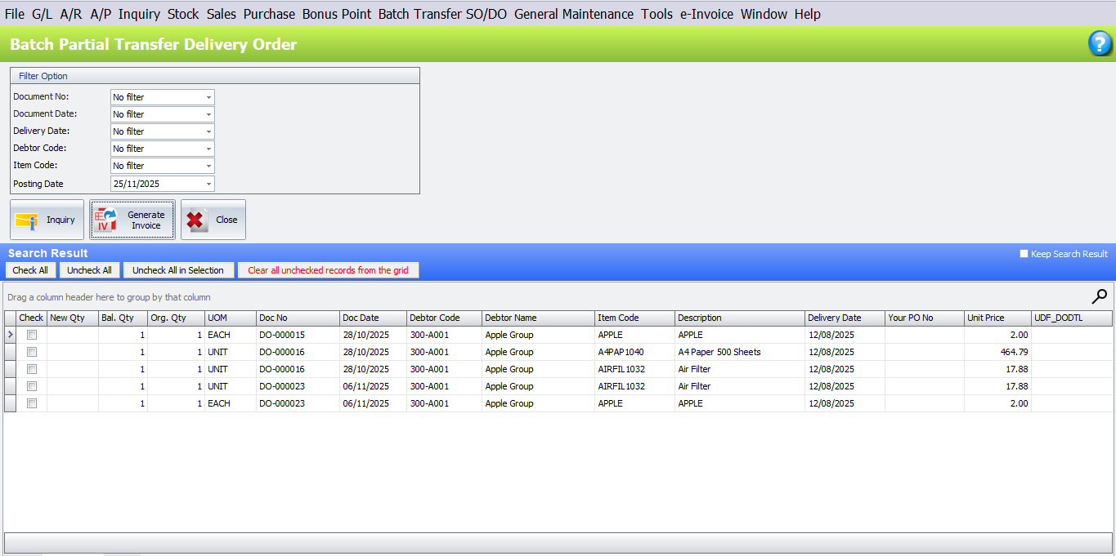
Task: Open the e-Invoice menu
Action: pos(706,14)
